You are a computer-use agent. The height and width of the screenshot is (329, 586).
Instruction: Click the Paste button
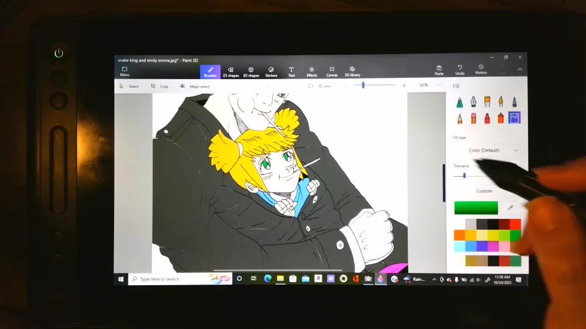[439, 71]
